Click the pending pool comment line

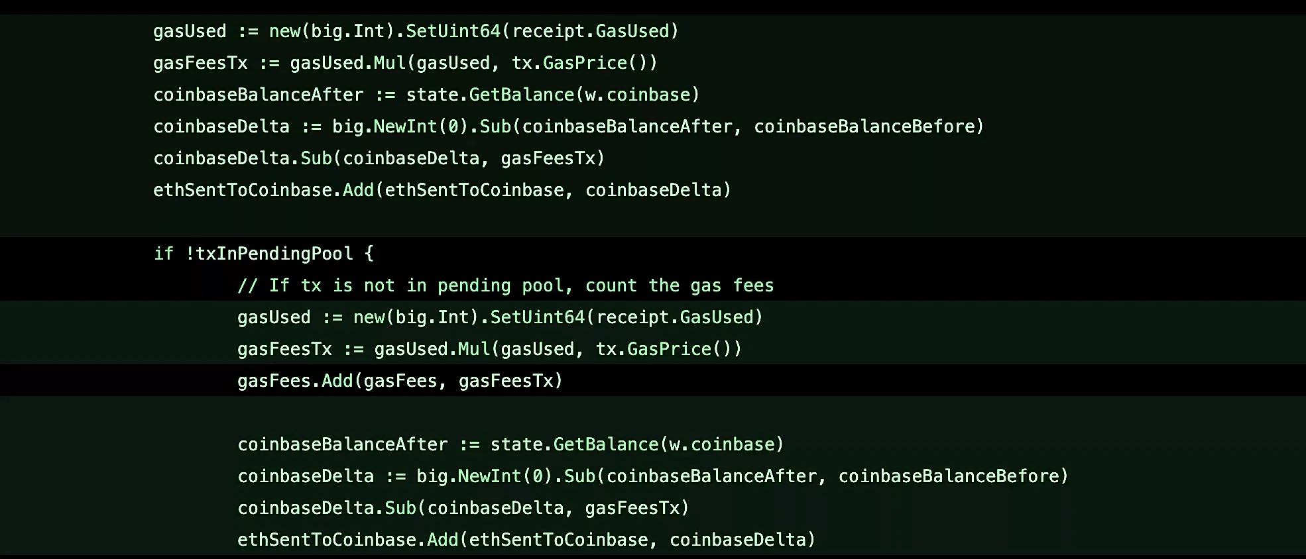506,285
